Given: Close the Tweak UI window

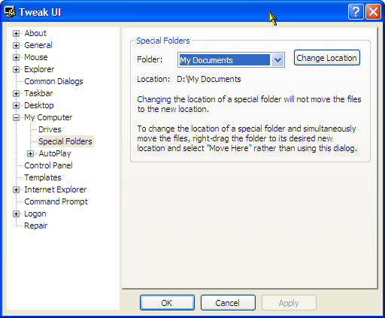Looking at the screenshot, I should click(373, 11).
